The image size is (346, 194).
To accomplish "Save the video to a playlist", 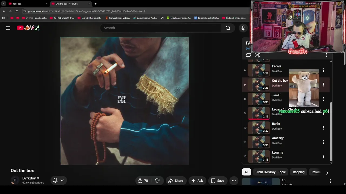I will click(218, 181).
